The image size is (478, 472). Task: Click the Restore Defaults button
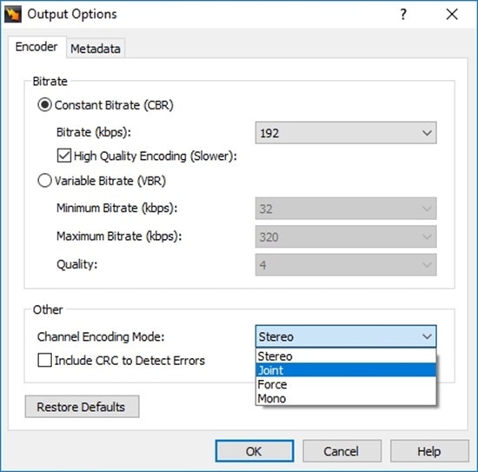coord(82,407)
